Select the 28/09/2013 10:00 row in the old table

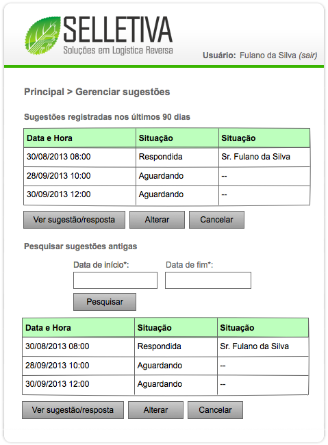pos(165,366)
